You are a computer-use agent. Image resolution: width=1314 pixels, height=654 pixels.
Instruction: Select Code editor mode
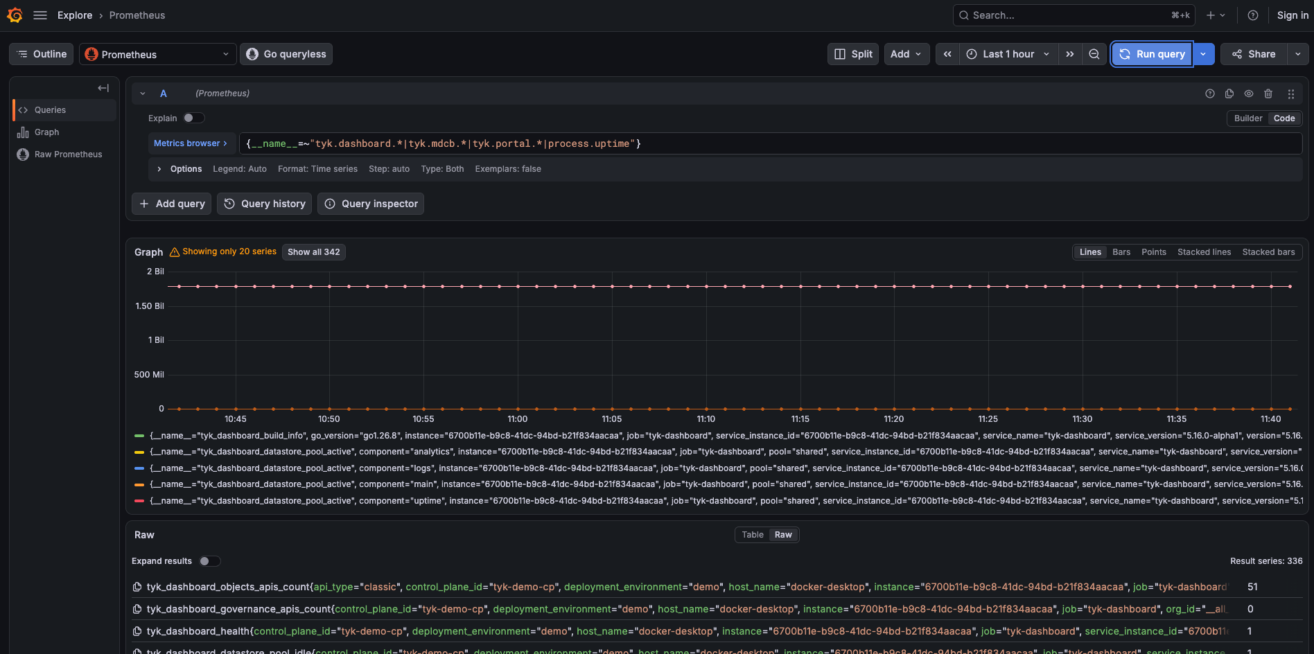[1284, 118]
